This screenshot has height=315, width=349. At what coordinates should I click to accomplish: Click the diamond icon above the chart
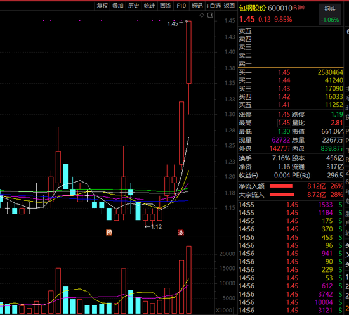click(x=202, y=15)
